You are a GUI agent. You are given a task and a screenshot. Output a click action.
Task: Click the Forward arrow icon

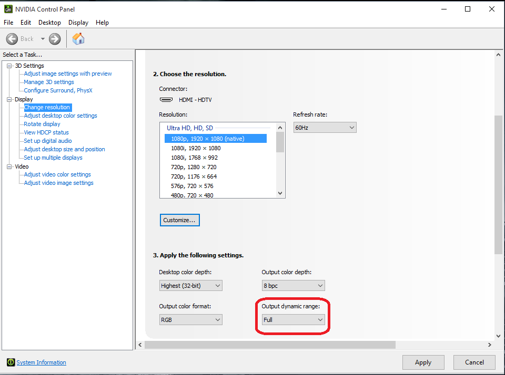[x=55, y=39]
